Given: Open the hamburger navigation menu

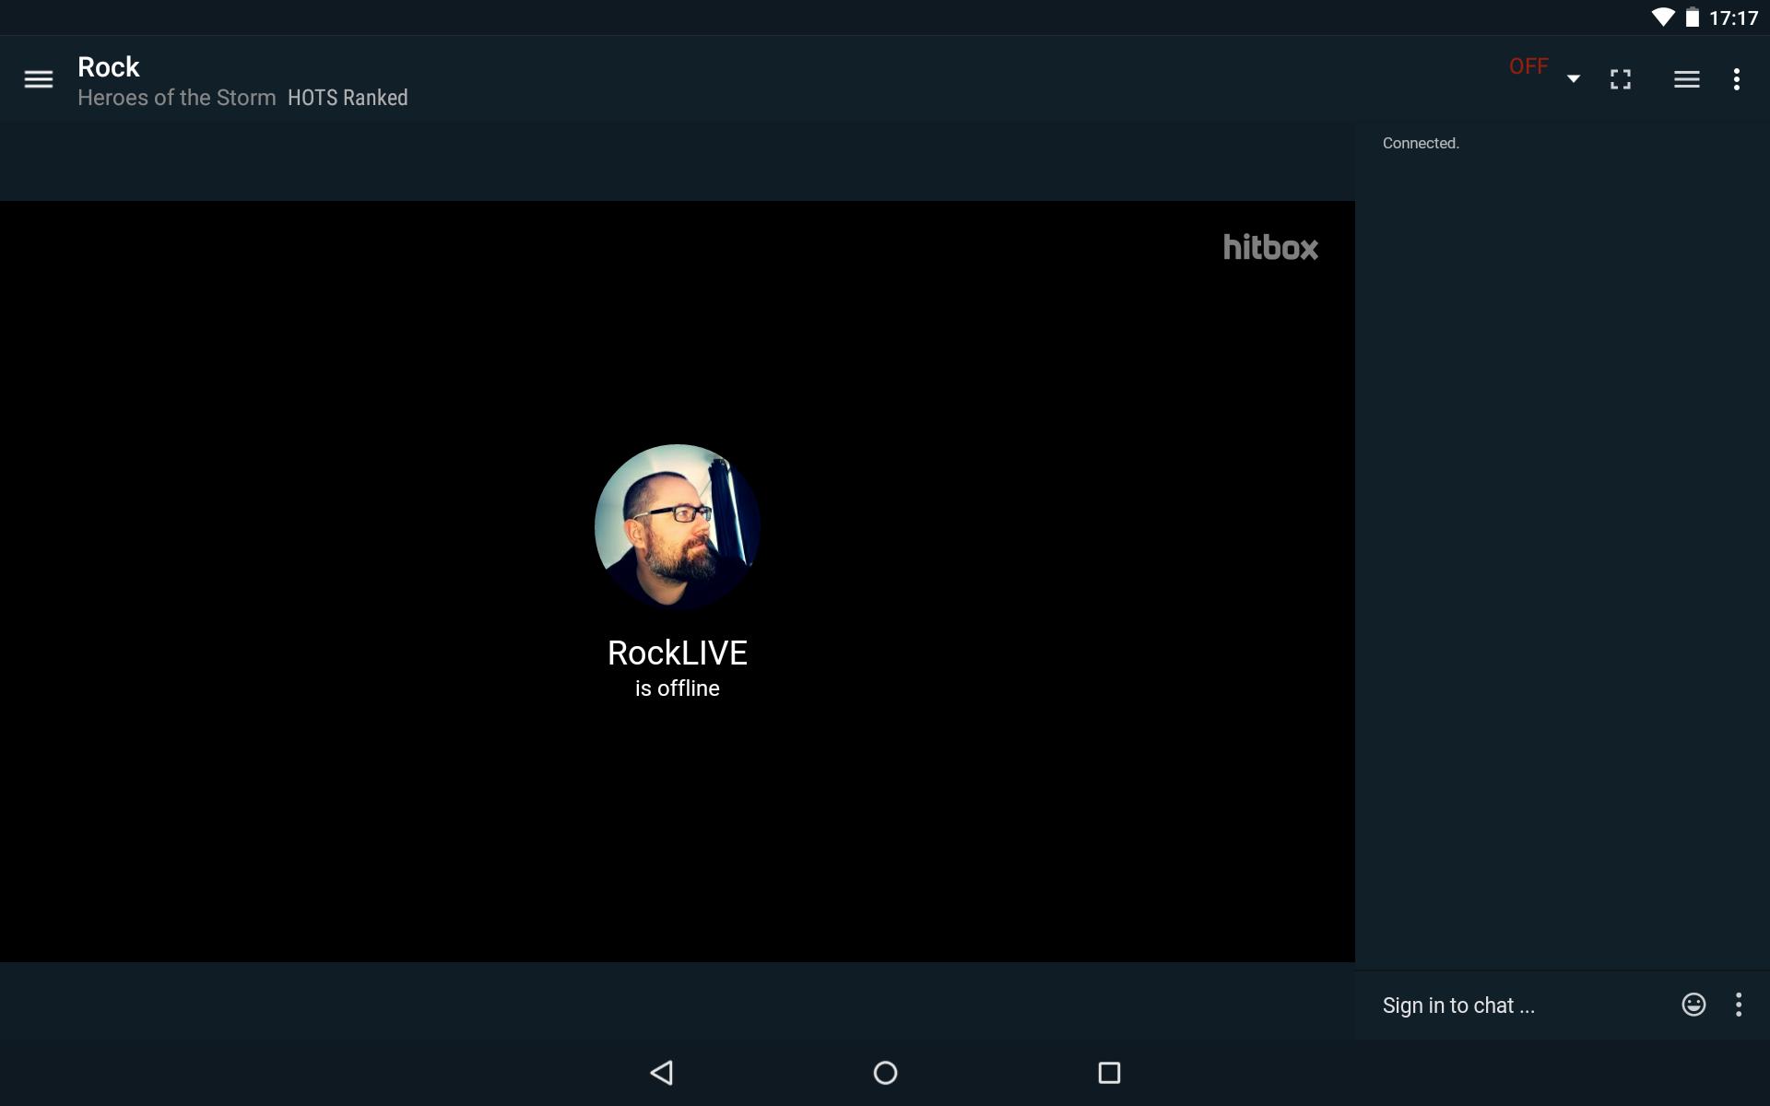Looking at the screenshot, I should click(x=38, y=79).
